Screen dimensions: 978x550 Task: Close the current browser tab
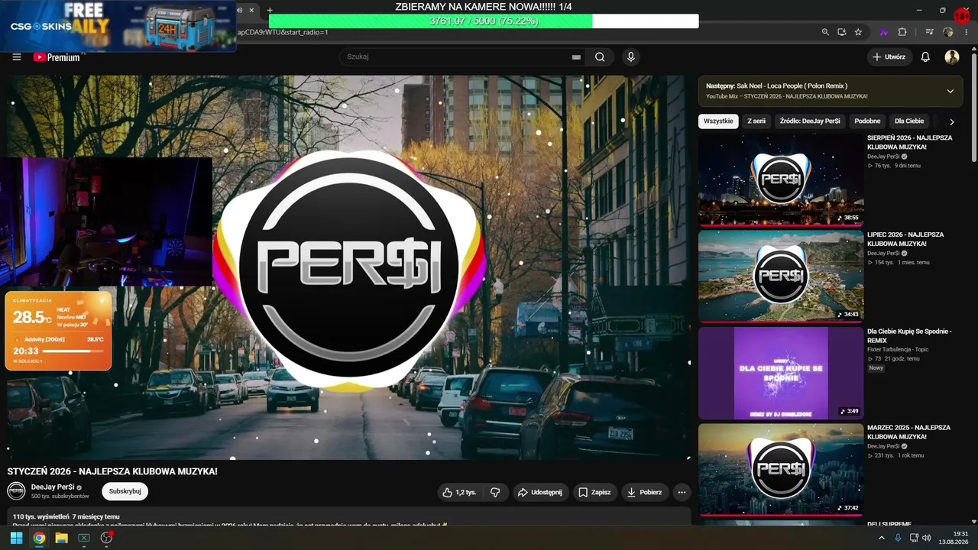pos(251,10)
